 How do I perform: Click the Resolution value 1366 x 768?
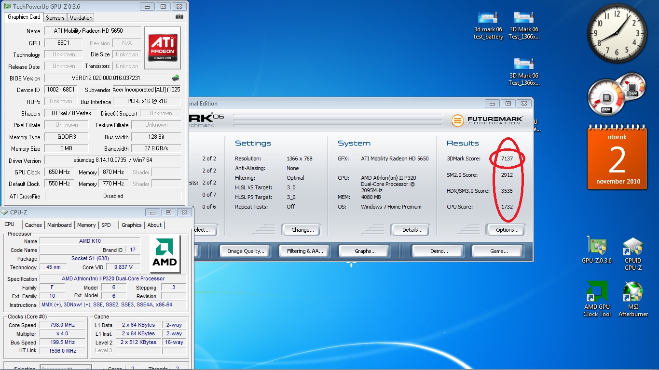pos(300,159)
